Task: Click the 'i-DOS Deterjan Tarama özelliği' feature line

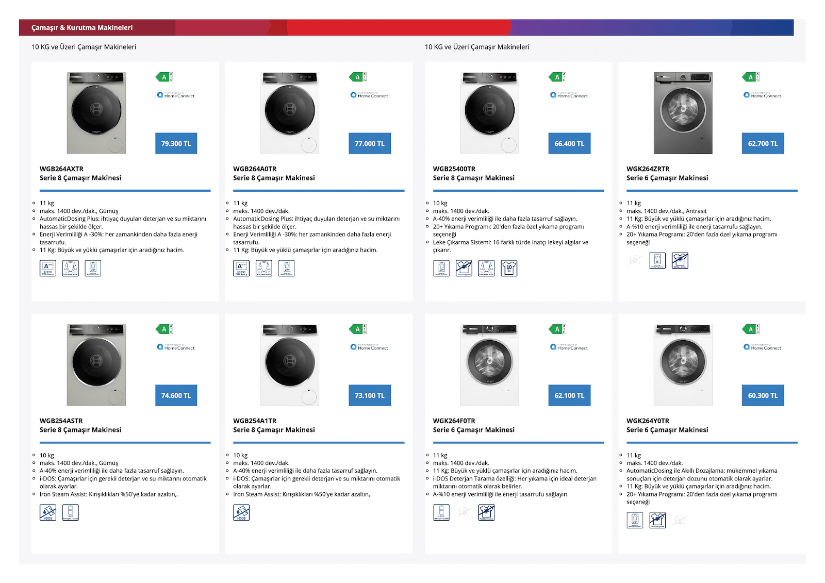Action: tap(515, 482)
